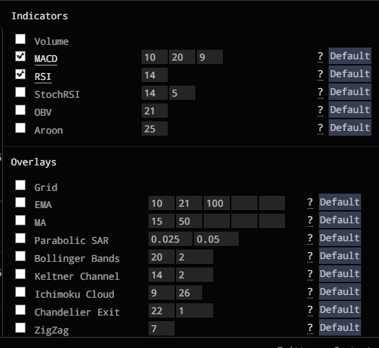379x348 pixels.
Task: Show help for StochRSI indicator
Action: tap(320, 92)
